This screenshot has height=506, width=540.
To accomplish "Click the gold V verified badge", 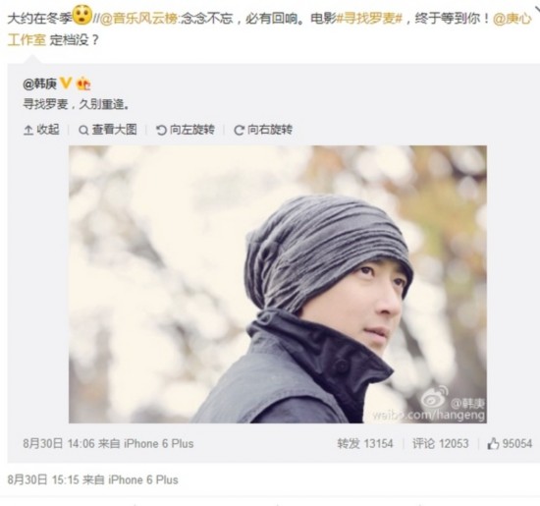I will (66, 84).
